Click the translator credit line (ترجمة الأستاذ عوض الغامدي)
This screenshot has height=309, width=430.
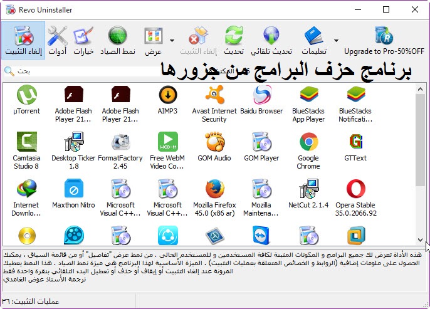(x=45, y=280)
